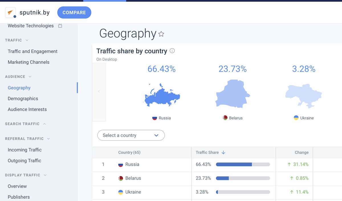342x201 pixels.
Task: Open Website Technologies in sidebar
Action: [x=31, y=26]
